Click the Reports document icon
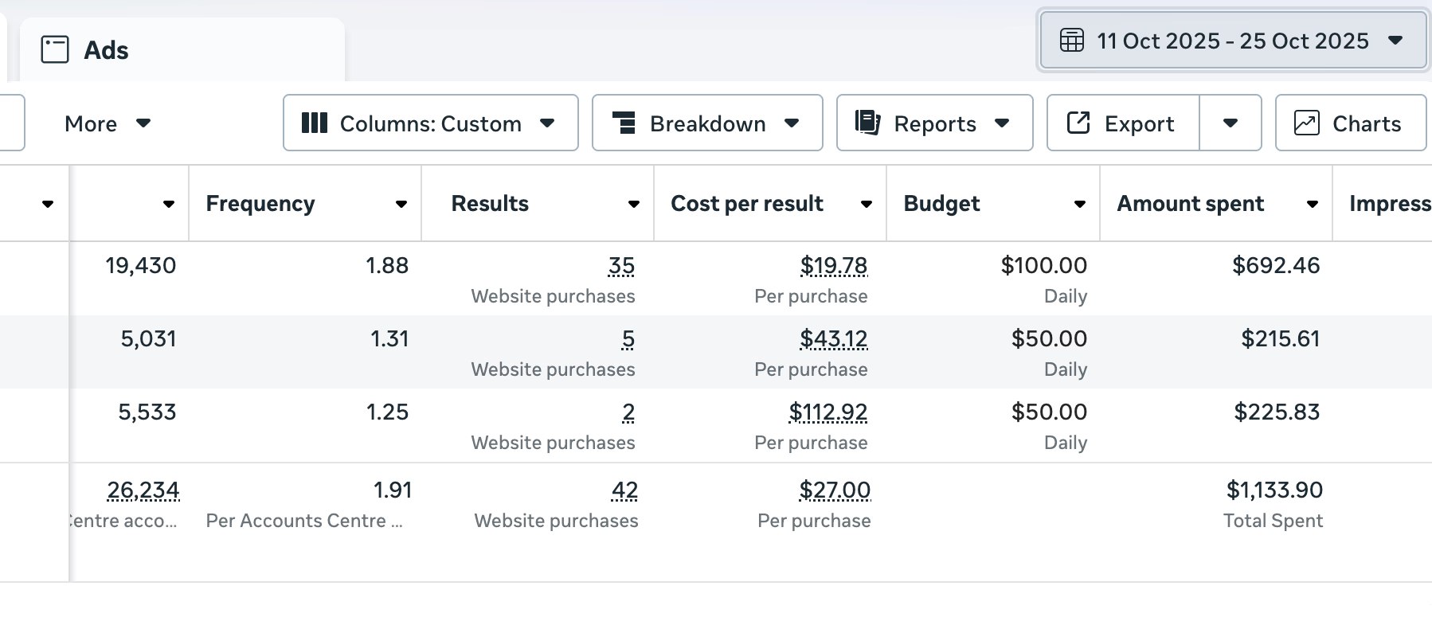Viewport: 1432px width, 629px height. point(867,123)
